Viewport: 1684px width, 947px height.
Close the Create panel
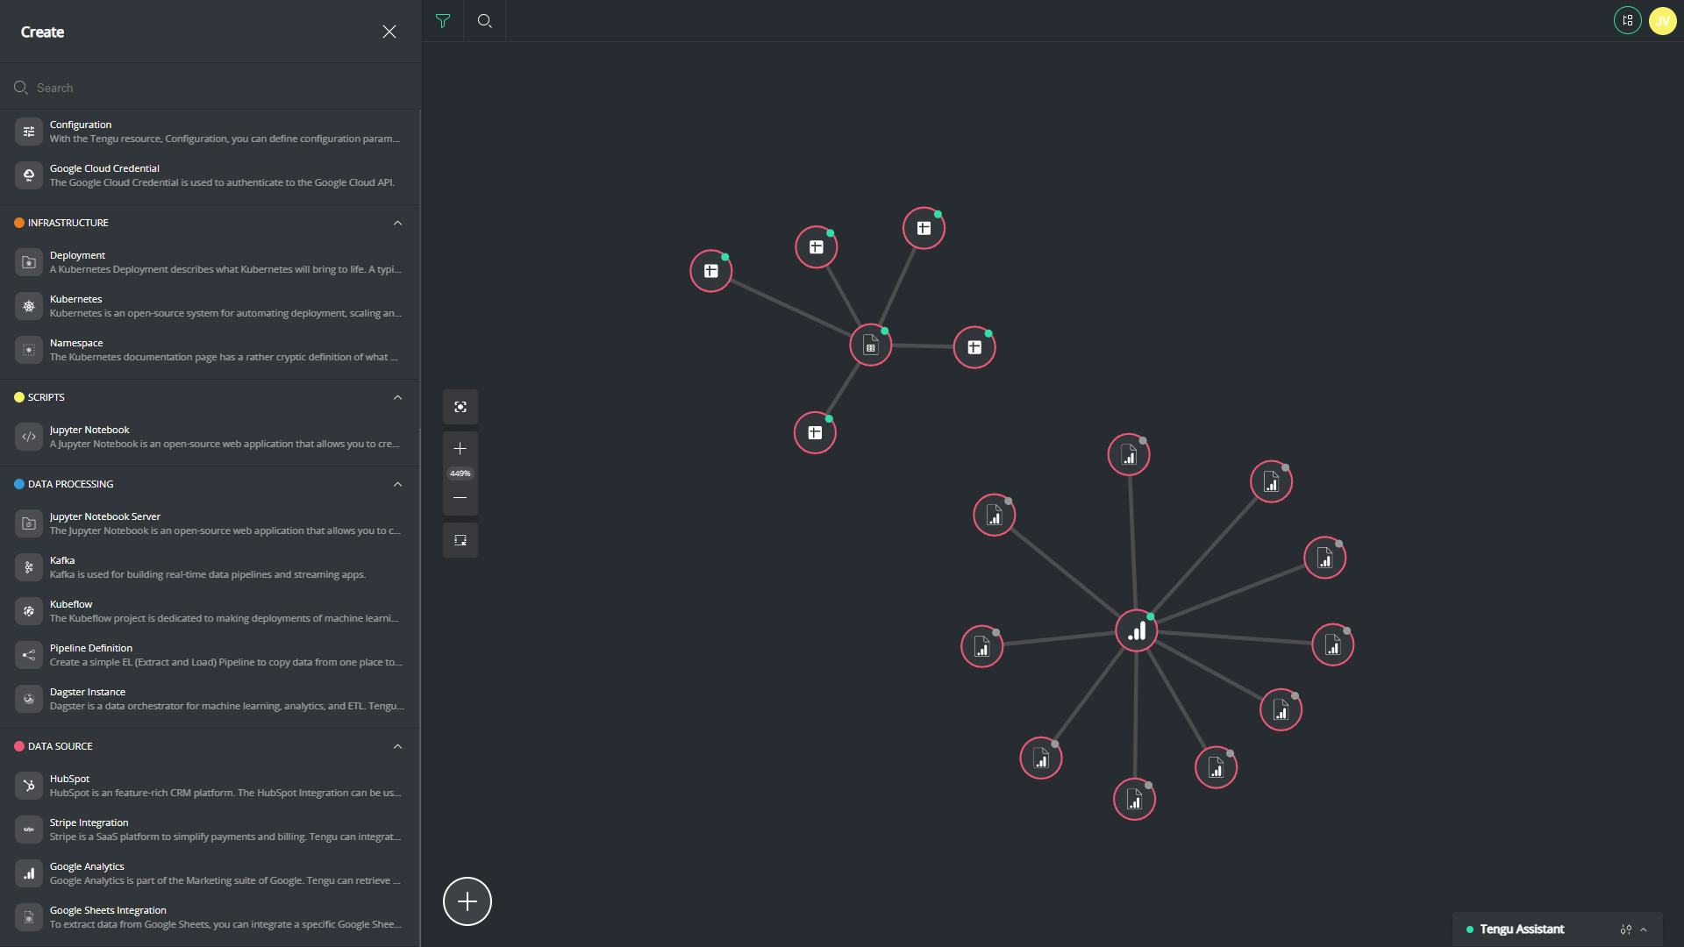tap(389, 32)
